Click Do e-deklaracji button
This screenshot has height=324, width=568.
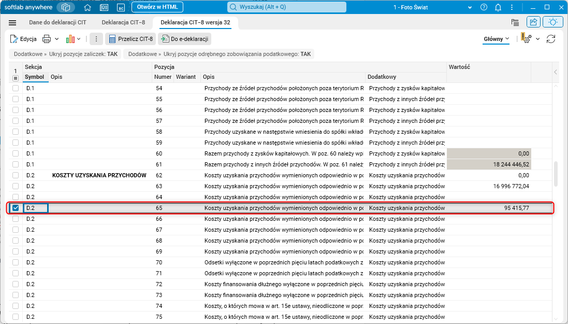pos(184,39)
